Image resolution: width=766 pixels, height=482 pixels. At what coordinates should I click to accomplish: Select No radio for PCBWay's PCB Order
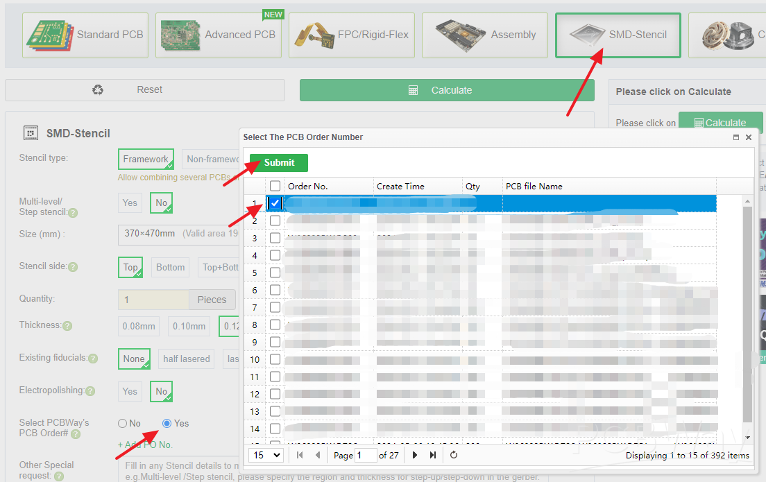pyautogui.click(x=123, y=423)
